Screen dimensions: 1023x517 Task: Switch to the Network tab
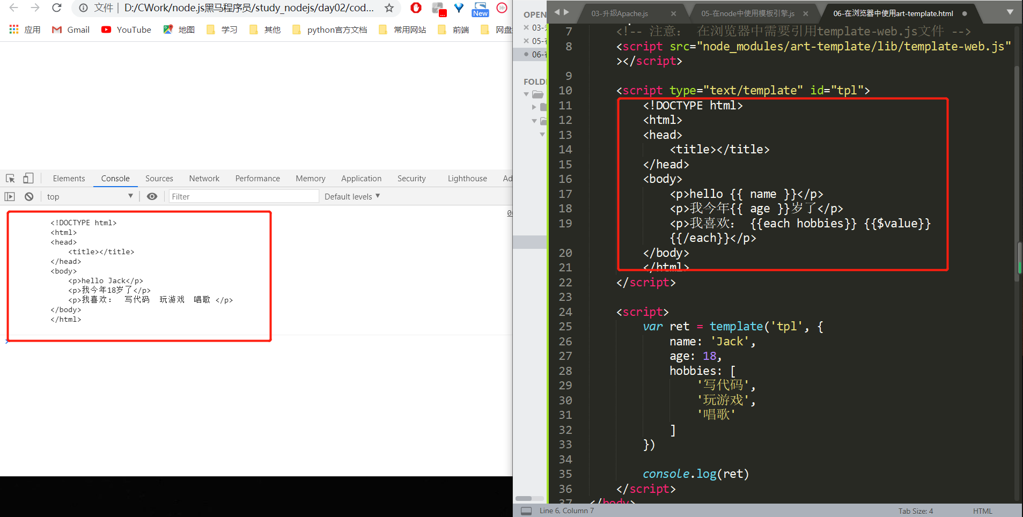(x=204, y=179)
